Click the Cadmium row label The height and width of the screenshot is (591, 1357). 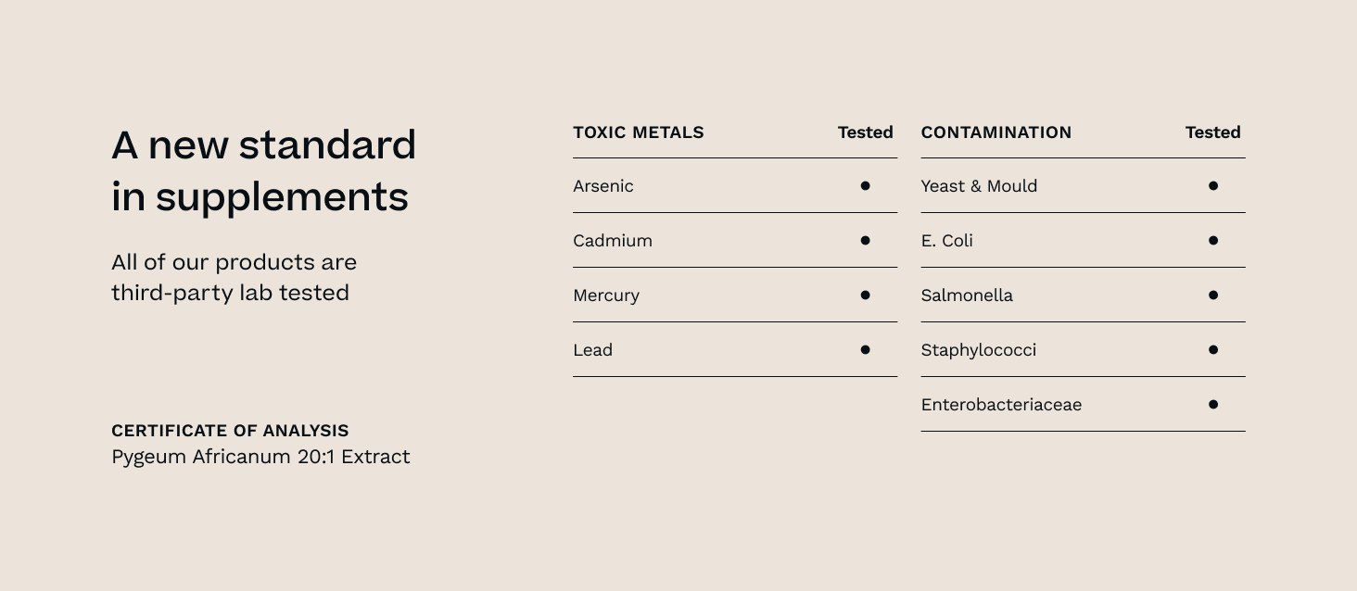tap(613, 241)
